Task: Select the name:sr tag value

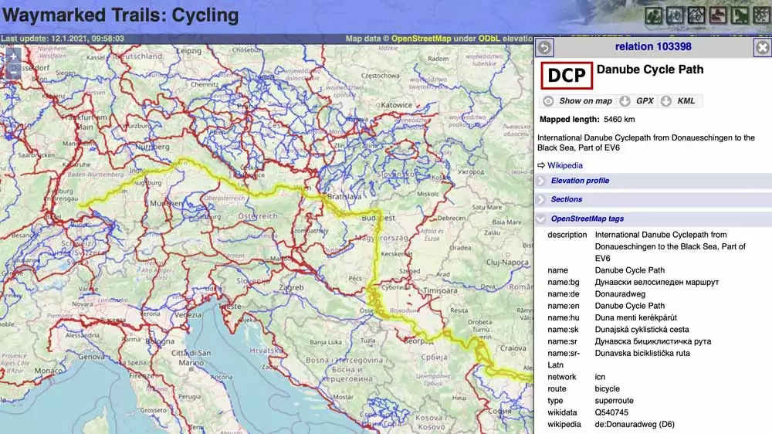Action: [653, 341]
